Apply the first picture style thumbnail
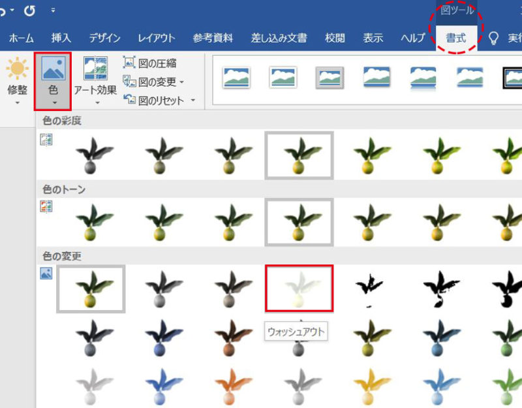 [x=236, y=78]
